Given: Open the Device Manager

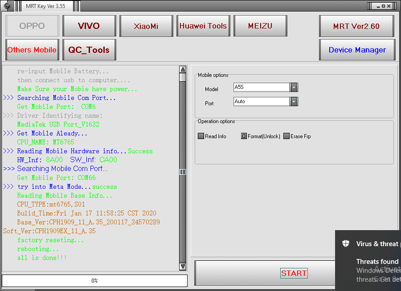Looking at the screenshot, I should click(357, 50).
